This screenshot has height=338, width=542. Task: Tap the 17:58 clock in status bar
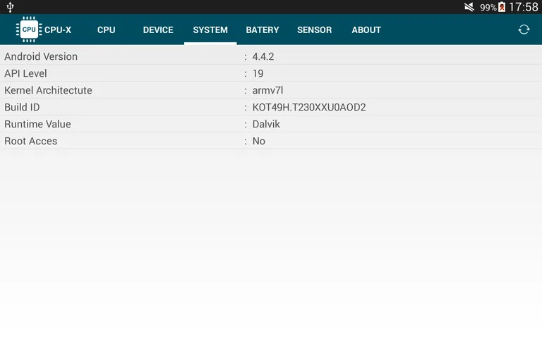tap(524, 7)
